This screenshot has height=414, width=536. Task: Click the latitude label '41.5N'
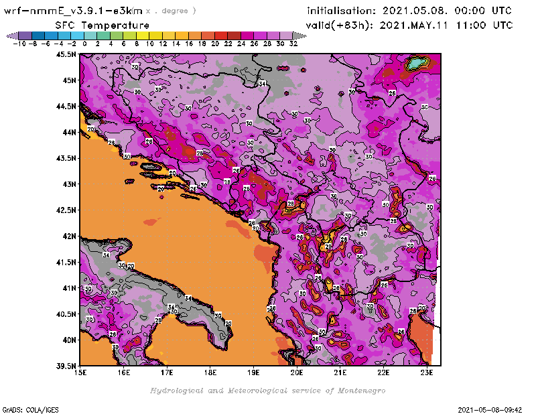tap(66, 262)
